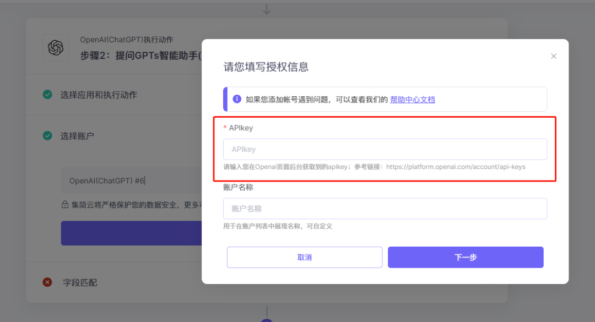Click the green check beside 选择应用和执行动作
Image resolution: width=595 pixels, height=322 pixels.
[47, 95]
